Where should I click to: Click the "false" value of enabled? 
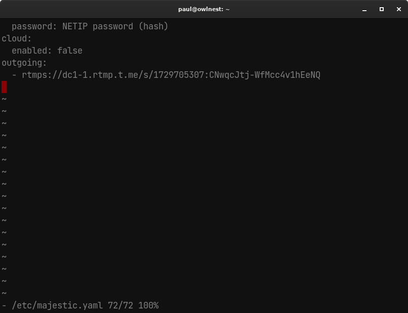pyautogui.click(x=70, y=51)
